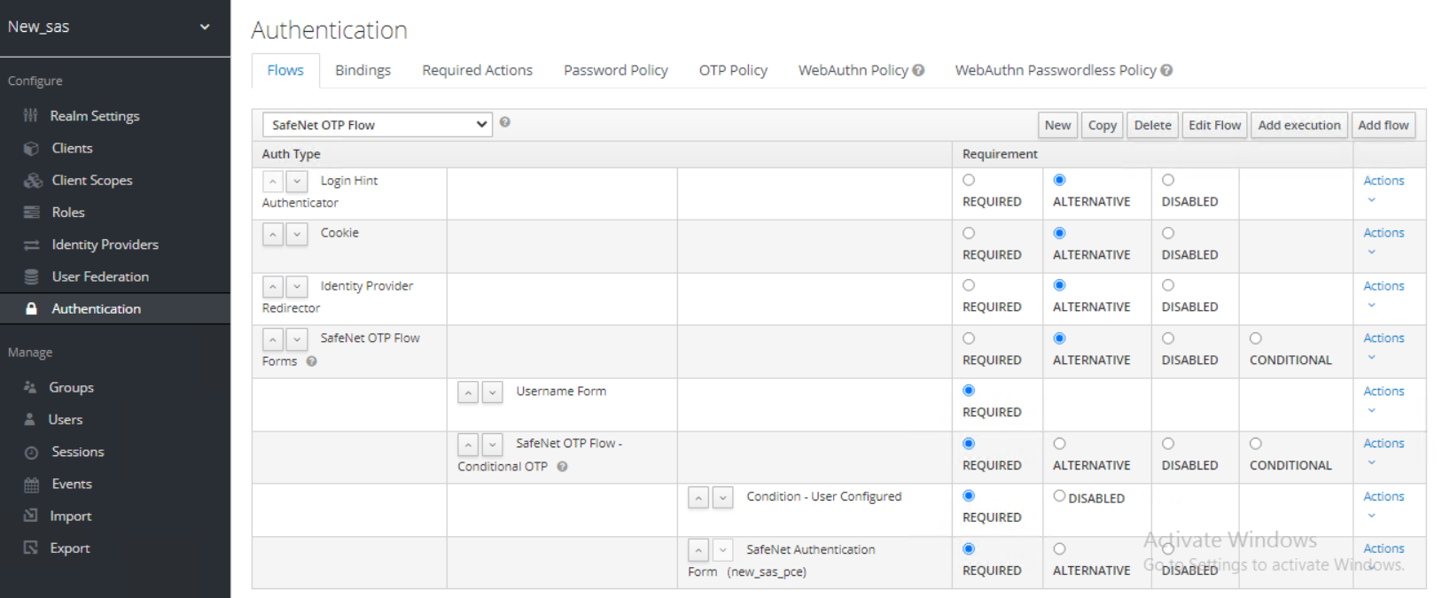The height and width of the screenshot is (598, 1442).
Task: Click the Identity Providers exchange icon
Action: pyautogui.click(x=31, y=245)
